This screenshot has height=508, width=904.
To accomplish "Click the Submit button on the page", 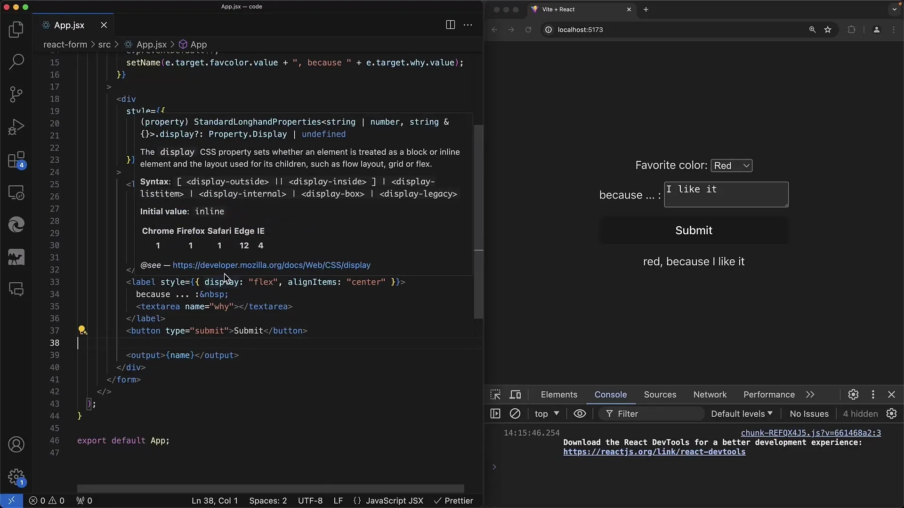I will [x=694, y=230].
